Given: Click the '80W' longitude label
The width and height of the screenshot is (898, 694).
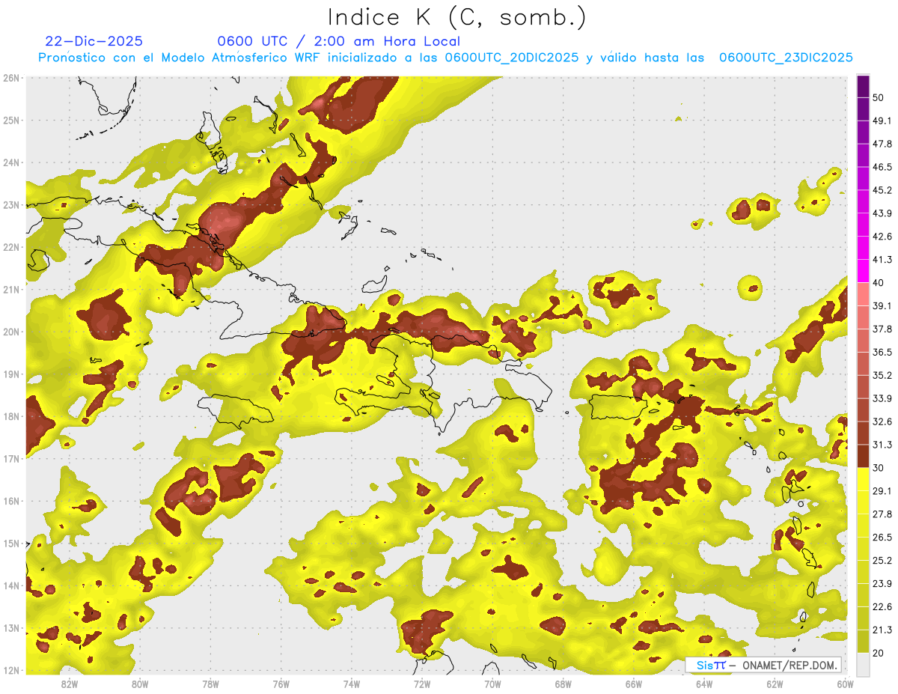Looking at the screenshot, I should 139,684.
